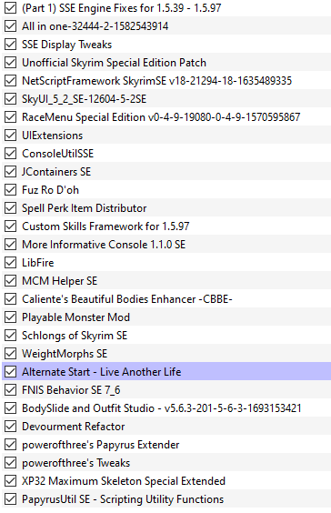Select 'All in one-32444-2-1582543914' mod name
Screen dimensions: 331x513
95,26
